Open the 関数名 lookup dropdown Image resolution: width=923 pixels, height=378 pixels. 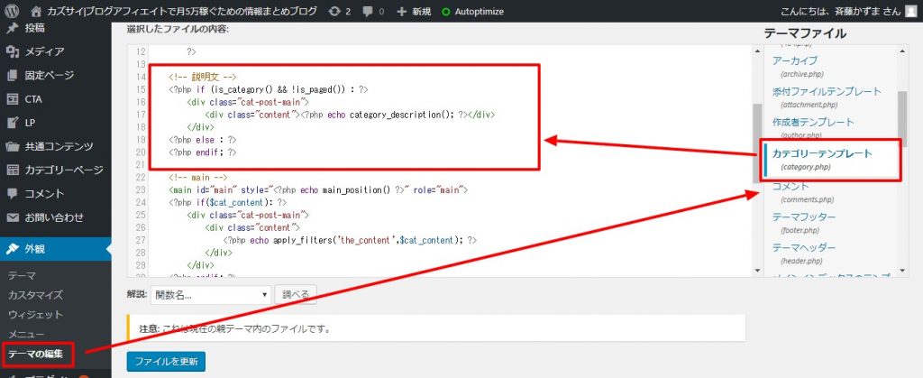pyautogui.click(x=211, y=294)
